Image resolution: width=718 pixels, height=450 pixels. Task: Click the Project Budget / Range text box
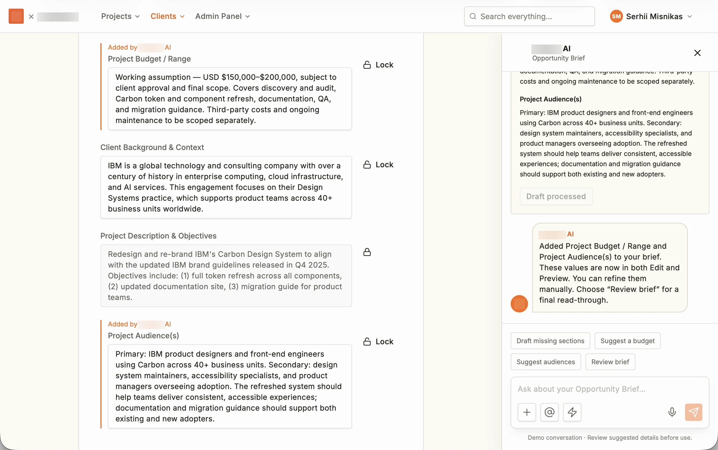229,99
